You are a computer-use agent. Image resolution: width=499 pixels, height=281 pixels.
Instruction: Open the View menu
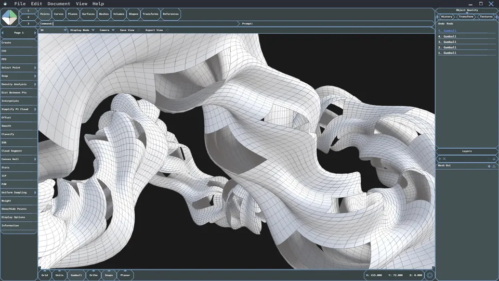point(82,4)
